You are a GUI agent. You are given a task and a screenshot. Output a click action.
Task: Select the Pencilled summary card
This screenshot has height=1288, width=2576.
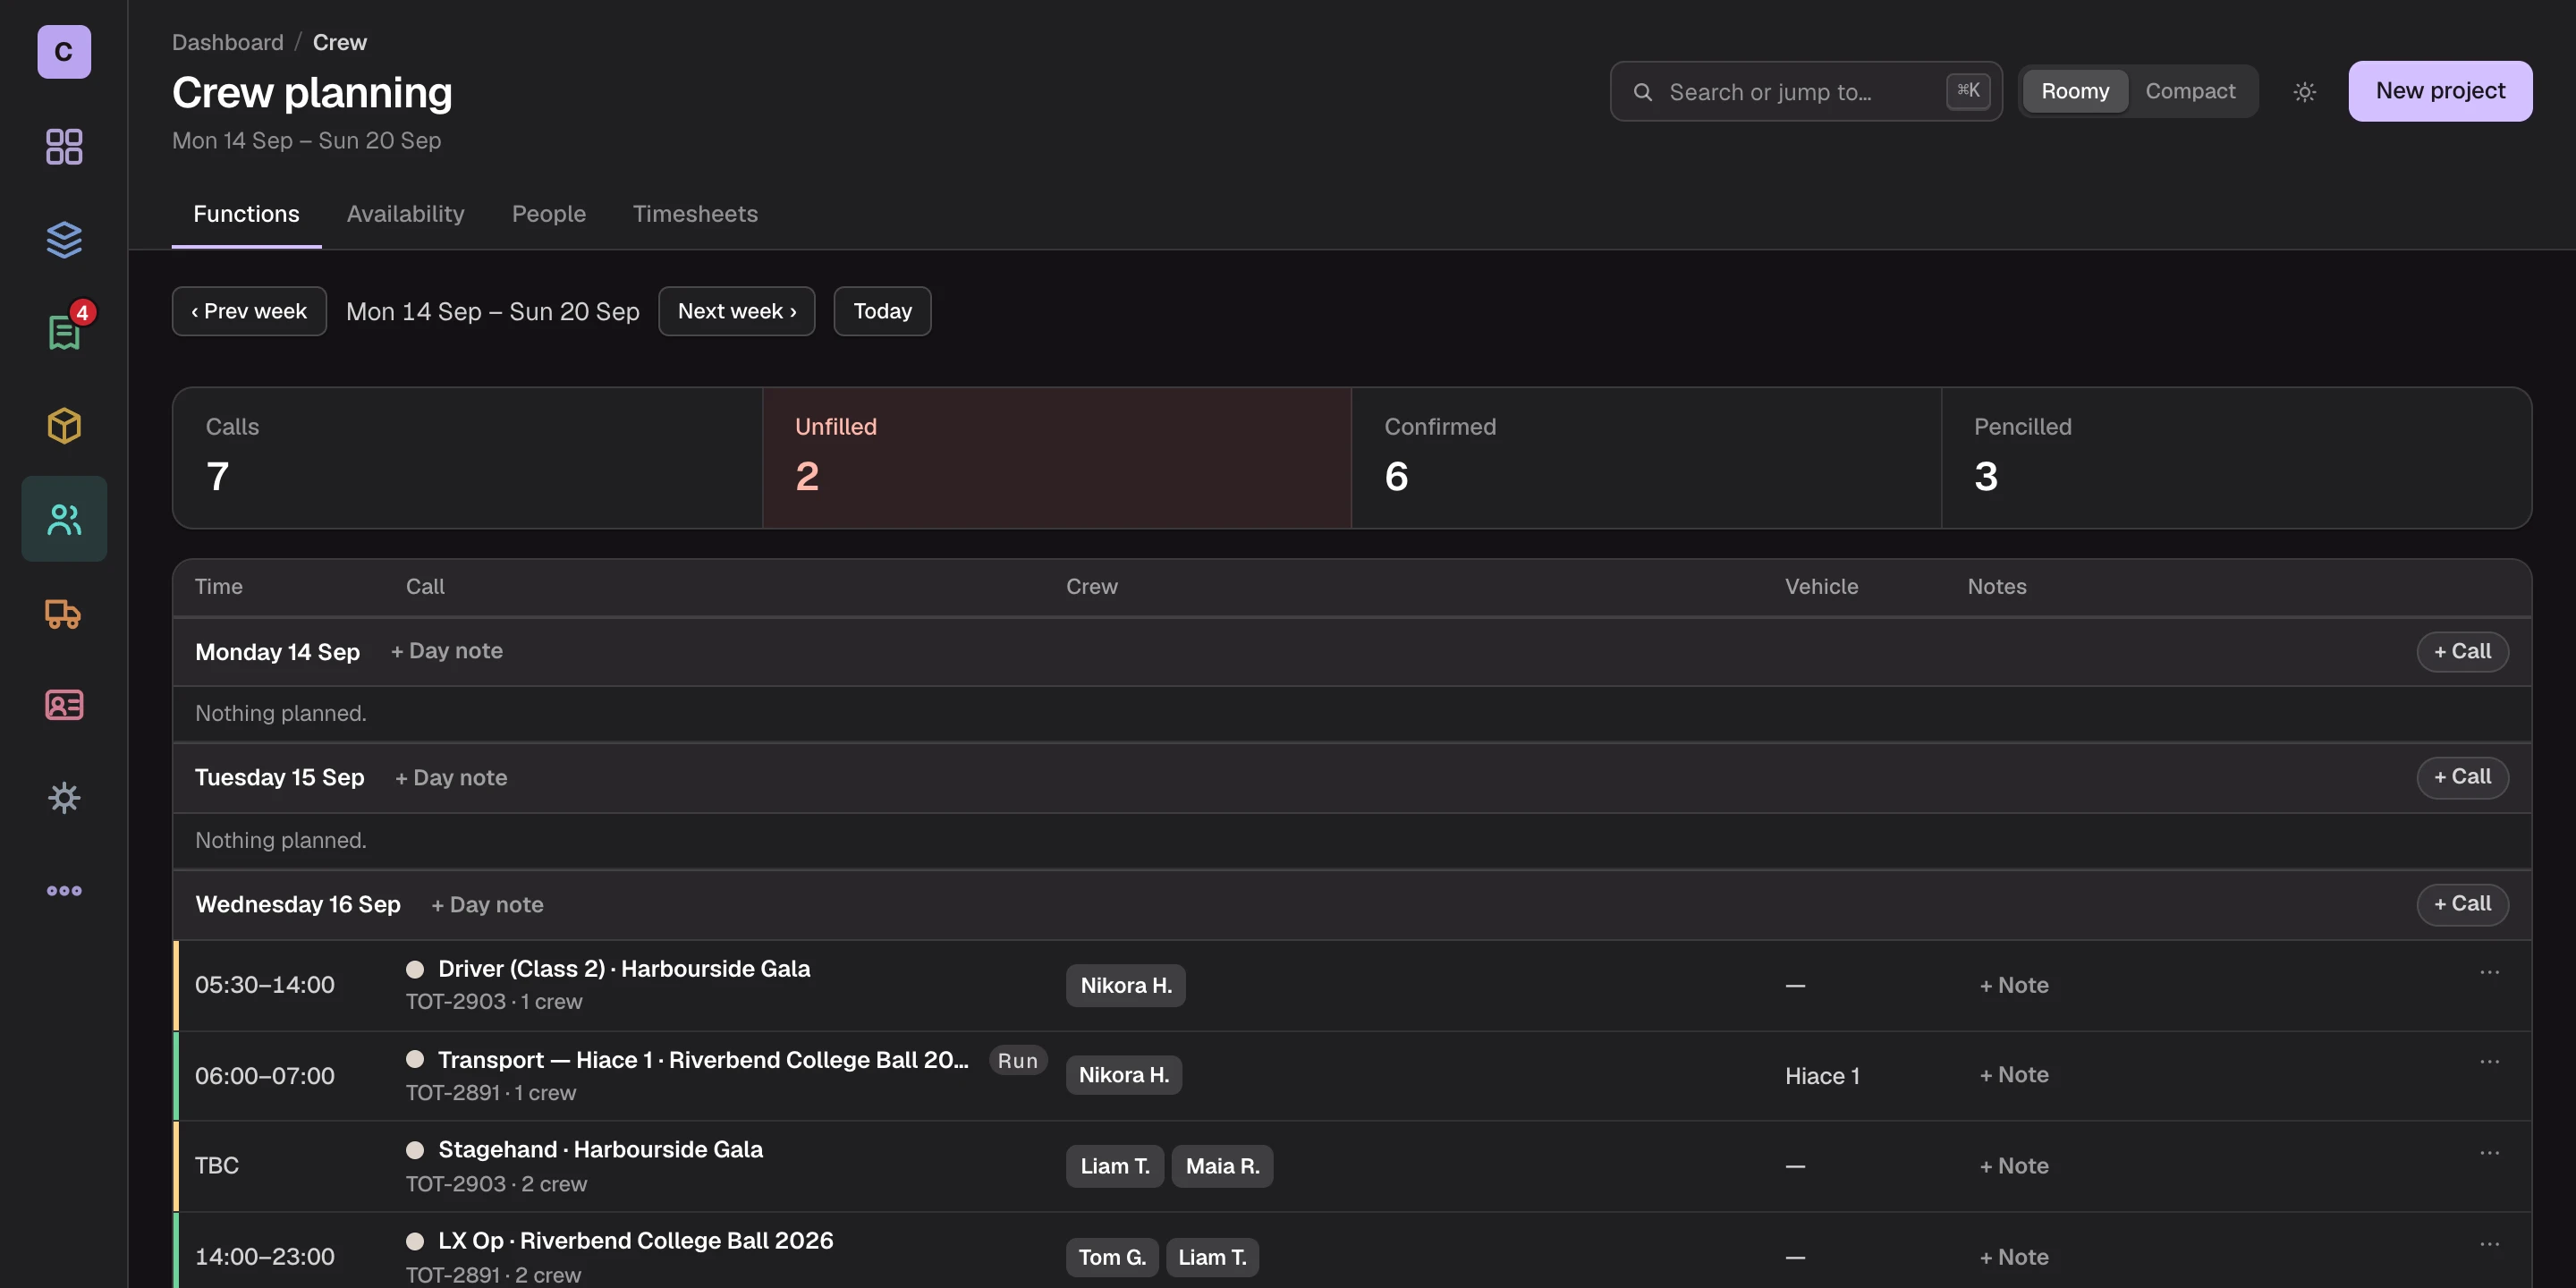tap(2236, 458)
